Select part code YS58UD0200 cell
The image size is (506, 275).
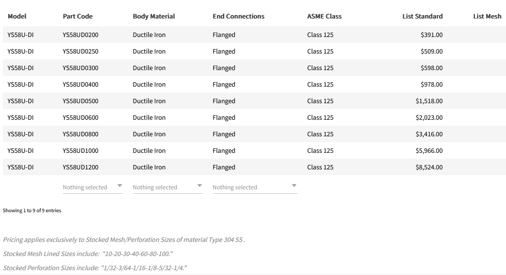click(x=80, y=35)
